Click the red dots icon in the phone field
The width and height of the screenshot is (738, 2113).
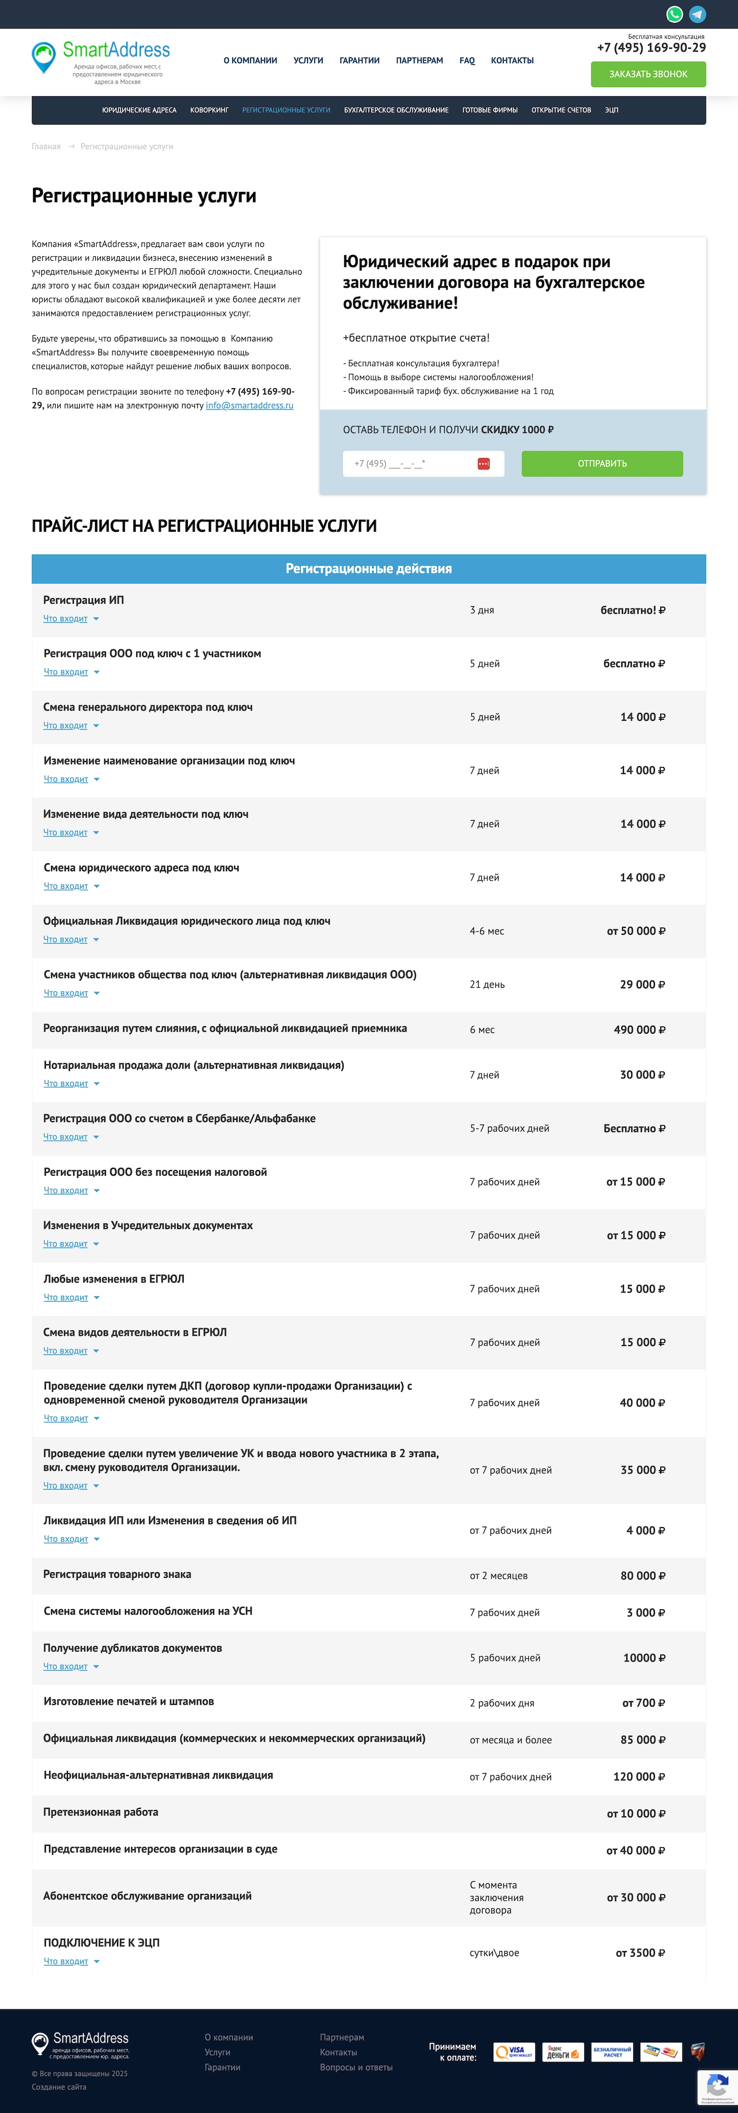[x=484, y=463]
